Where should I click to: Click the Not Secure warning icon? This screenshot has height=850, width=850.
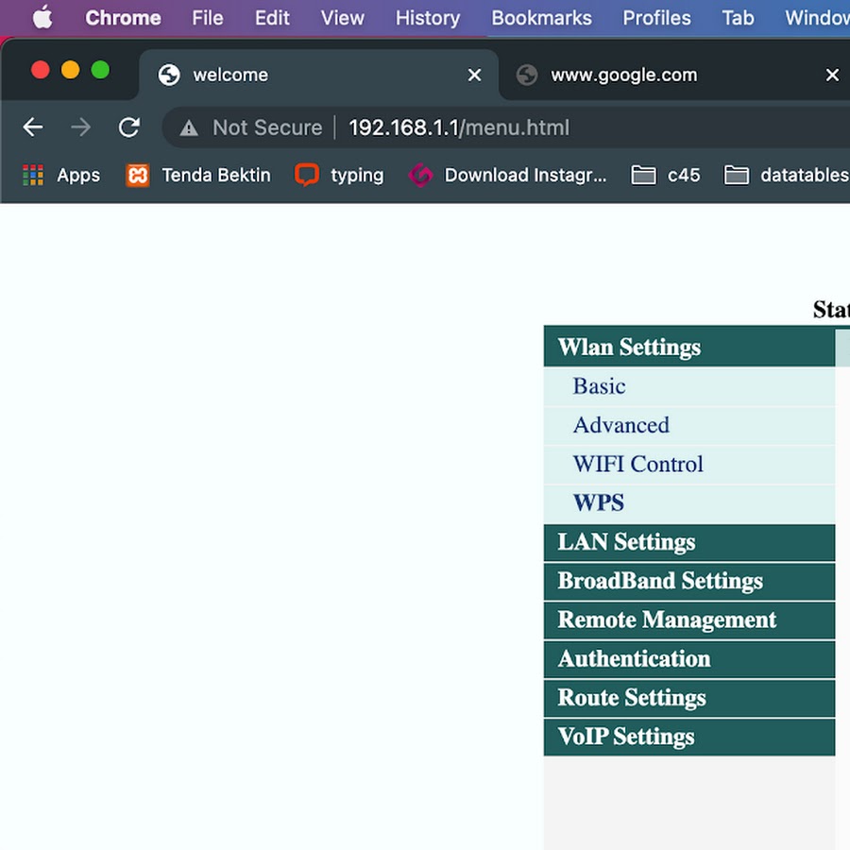click(189, 127)
